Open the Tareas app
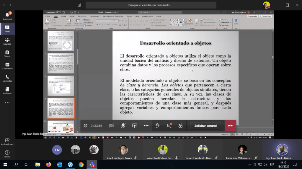The height and width of the screenshot is (169, 302). click(7, 53)
